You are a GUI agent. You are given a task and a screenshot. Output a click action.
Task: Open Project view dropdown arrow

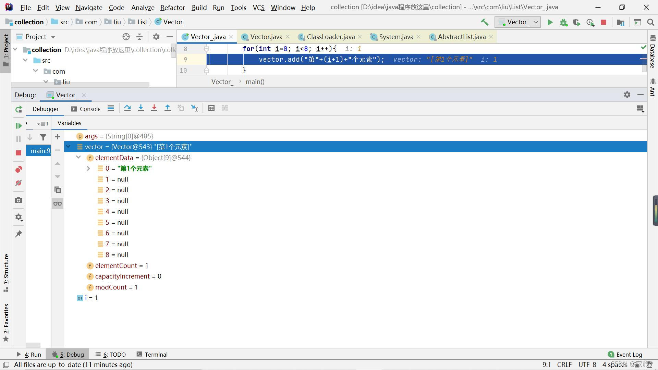[53, 37]
